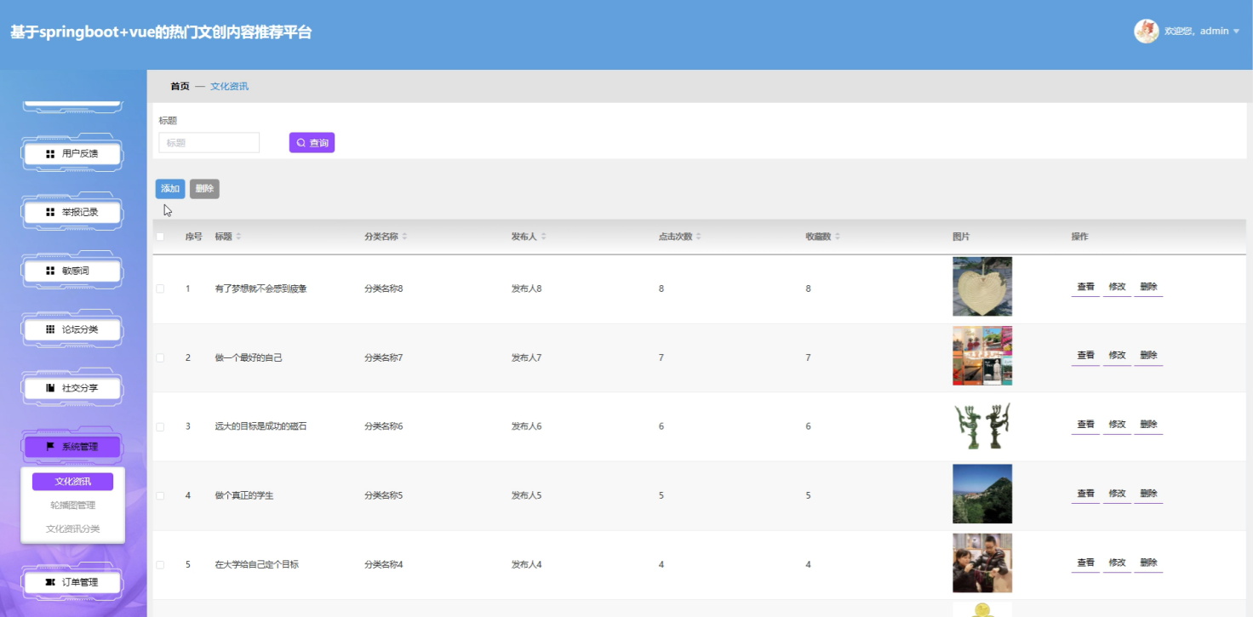Open the leaf image thumbnail in row 1
The image size is (1253, 617).
tap(982, 287)
